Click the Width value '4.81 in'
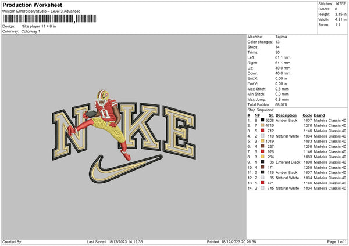Image resolution: width=349 pixels, height=246 pixels. pos(340,20)
